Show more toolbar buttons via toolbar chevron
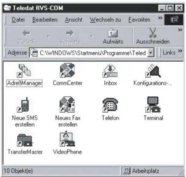This screenshot has width=186, height=177. (x=180, y=30)
